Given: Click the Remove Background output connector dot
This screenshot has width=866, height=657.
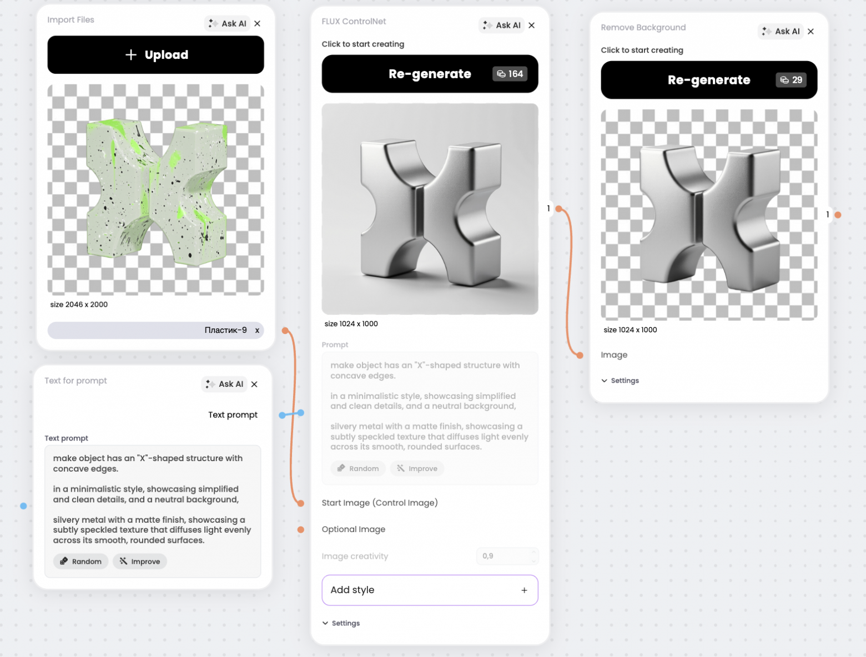Looking at the screenshot, I should click(x=838, y=215).
